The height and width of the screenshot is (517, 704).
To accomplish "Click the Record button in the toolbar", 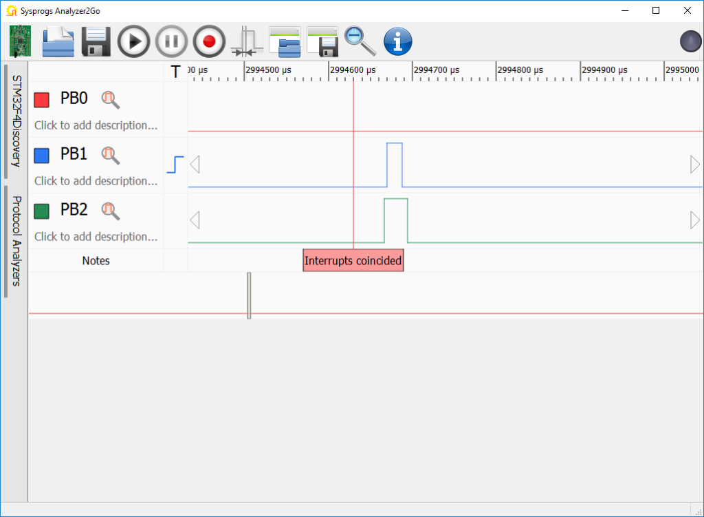I will click(x=208, y=41).
